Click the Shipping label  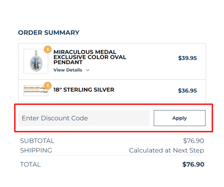click(36, 150)
